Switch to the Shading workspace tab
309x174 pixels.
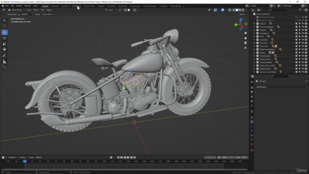pos(101,6)
